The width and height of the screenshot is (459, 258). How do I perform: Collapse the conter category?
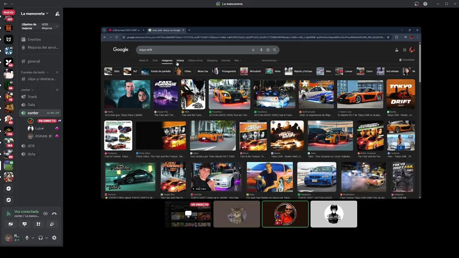tap(27, 90)
